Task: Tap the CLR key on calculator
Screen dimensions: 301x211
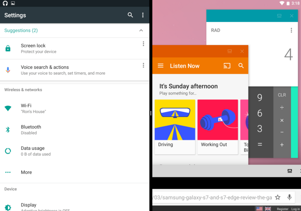Action: point(282,95)
